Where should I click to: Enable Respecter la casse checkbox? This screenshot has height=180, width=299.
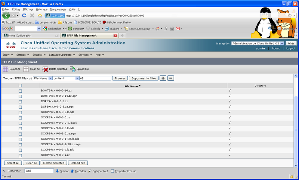click(x=112, y=171)
